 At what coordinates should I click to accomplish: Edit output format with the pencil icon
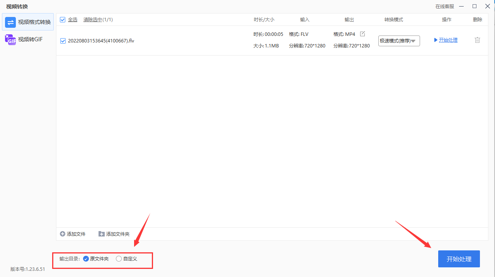[362, 34]
